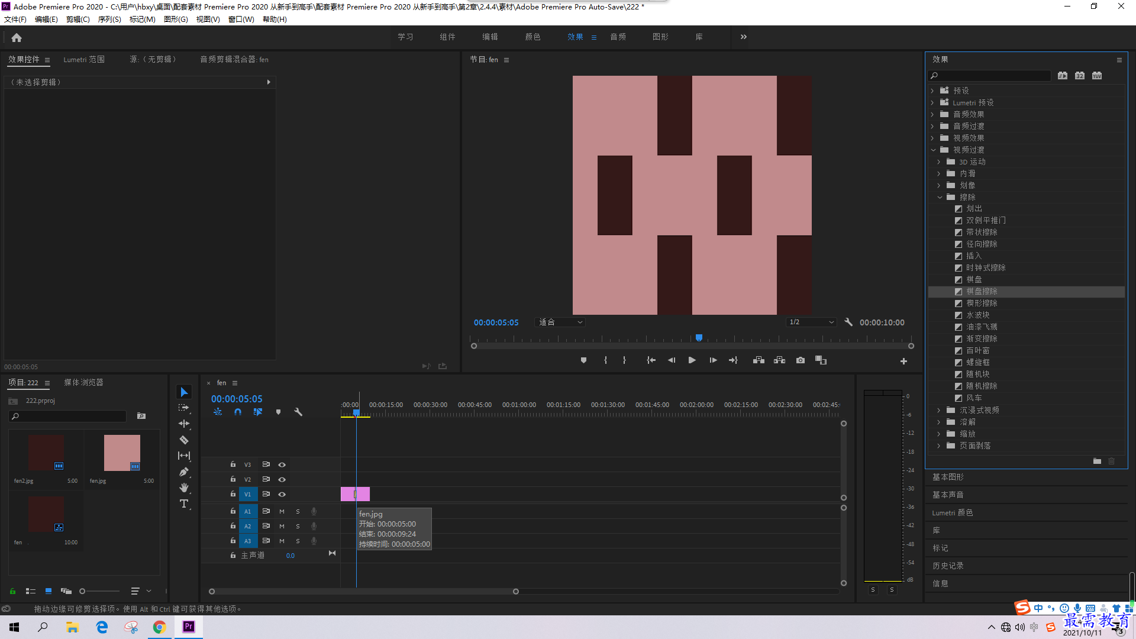Image resolution: width=1136 pixels, height=639 pixels.
Task: Switch to 颜色 workspace
Action: tap(532, 37)
